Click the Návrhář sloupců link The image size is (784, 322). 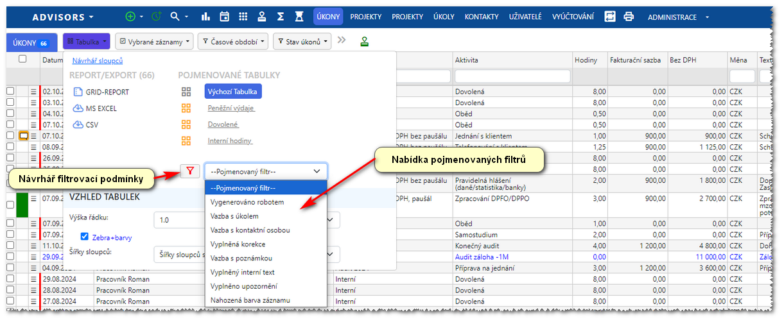pyautogui.click(x=98, y=61)
